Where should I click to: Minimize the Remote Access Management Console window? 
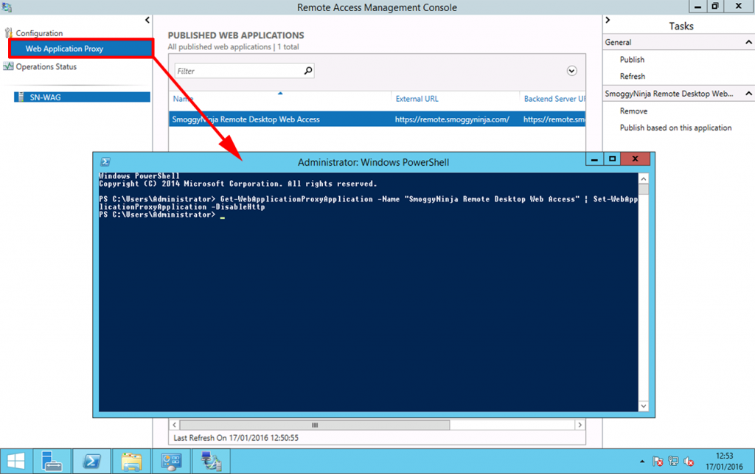pyautogui.click(x=697, y=6)
